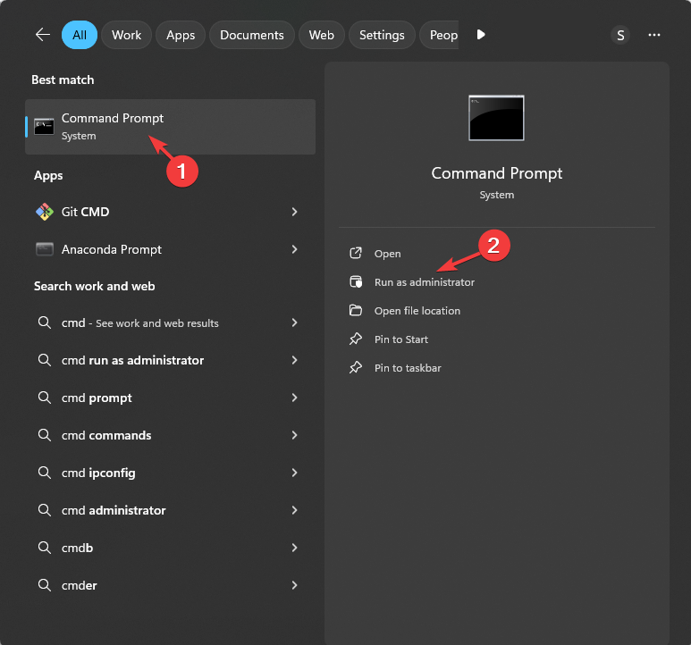This screenshot has width=691, height=645.
Task: Go back using the left arrow
Action: [43, 35]
